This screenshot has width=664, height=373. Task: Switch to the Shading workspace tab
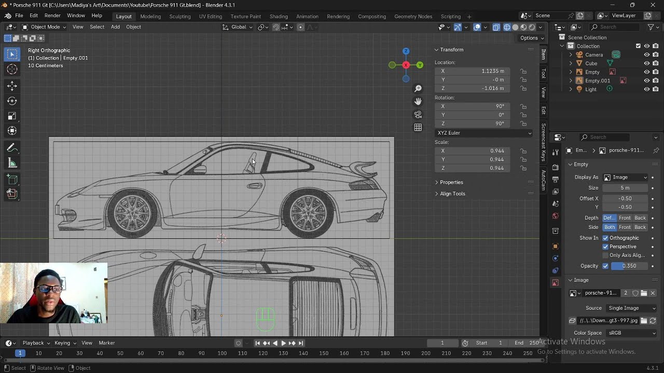[279, 17]
